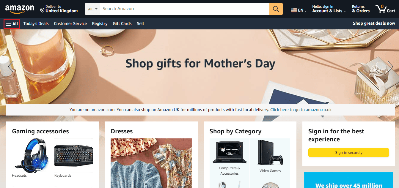Image resolution: width=399 pixels, height=188 pixels.
Task: Open Returns & Orders
Action: (x=361, y=9)
